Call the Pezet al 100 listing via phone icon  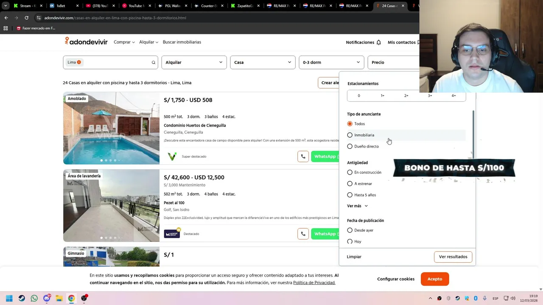pos(303,234)
